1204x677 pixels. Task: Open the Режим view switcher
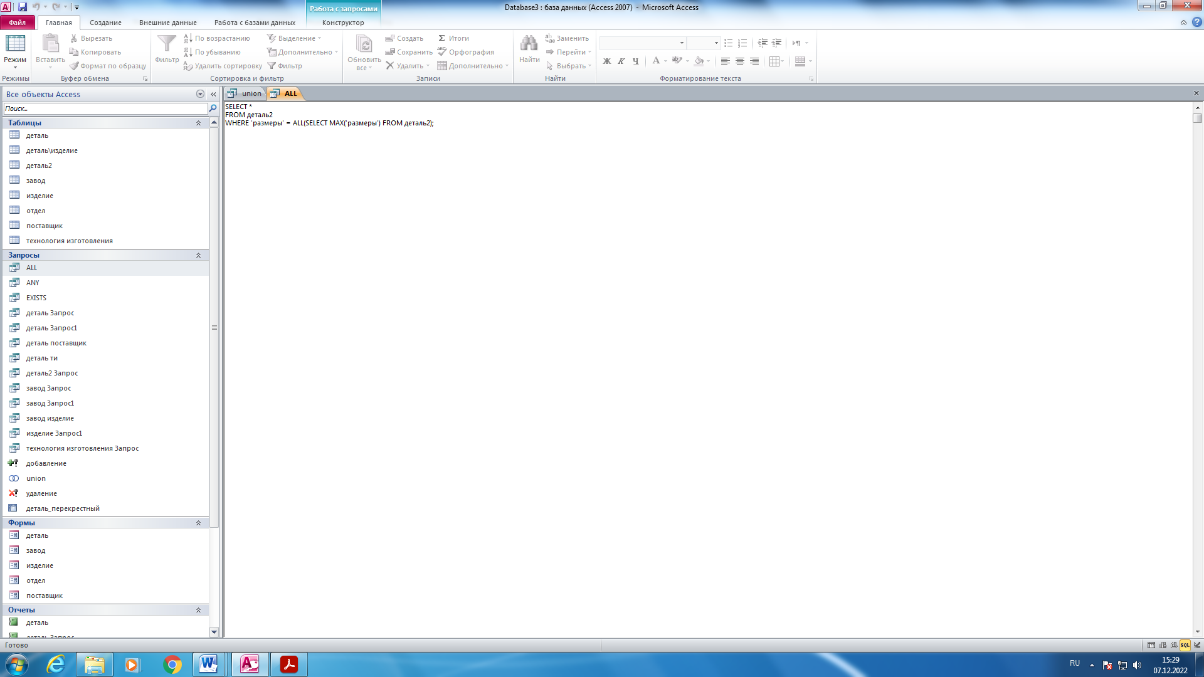pyautogui.click(x=15, y=52)
